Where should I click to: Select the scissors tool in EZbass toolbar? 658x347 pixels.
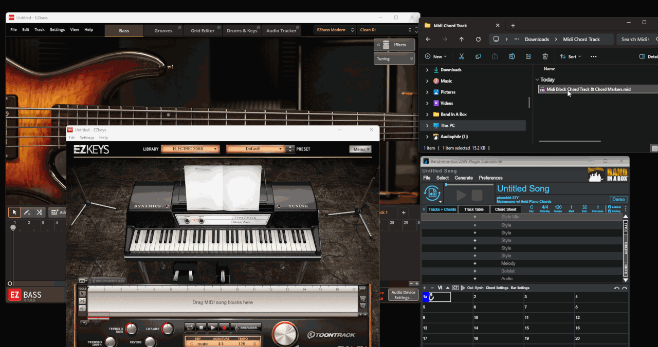click(x=39, y=212)
